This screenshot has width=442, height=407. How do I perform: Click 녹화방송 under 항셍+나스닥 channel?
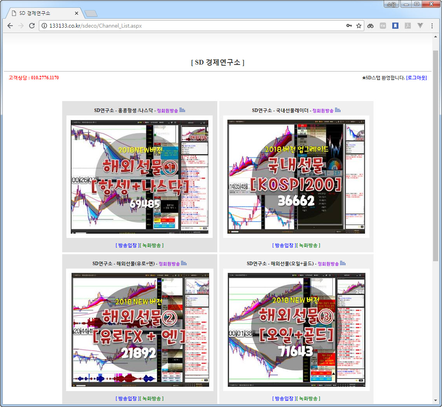(x=152, y=245)
